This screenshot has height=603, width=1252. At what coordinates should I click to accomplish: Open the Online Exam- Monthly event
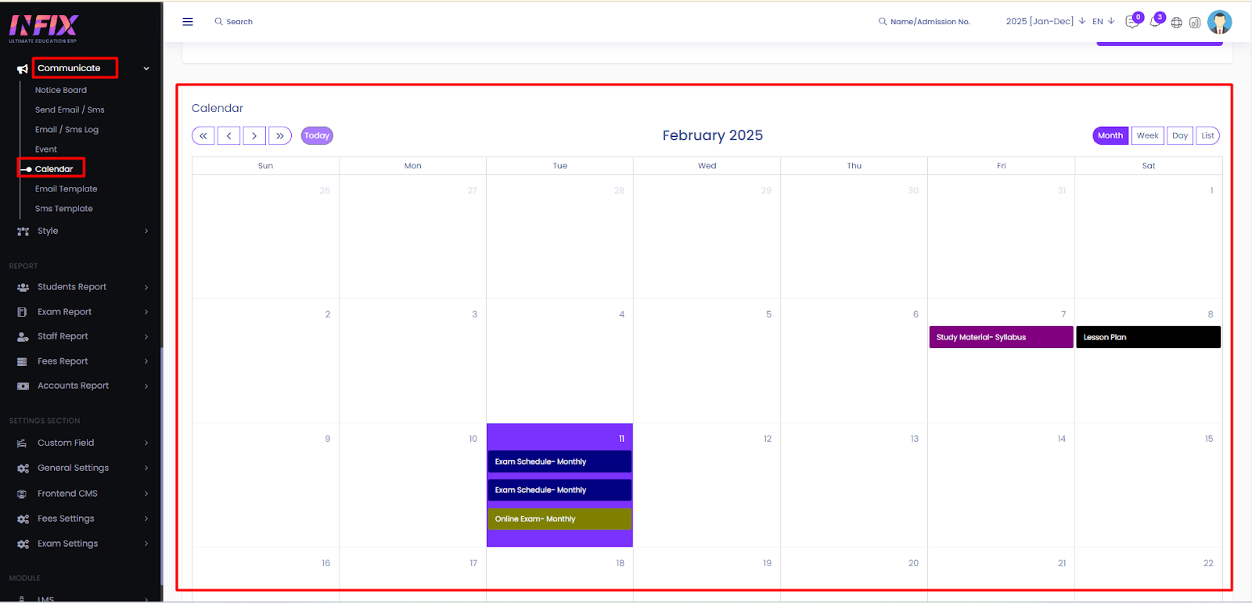(x=559, y=519)
